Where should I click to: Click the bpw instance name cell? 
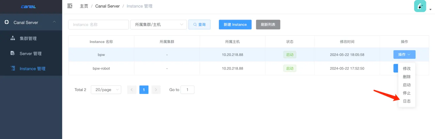101,55
